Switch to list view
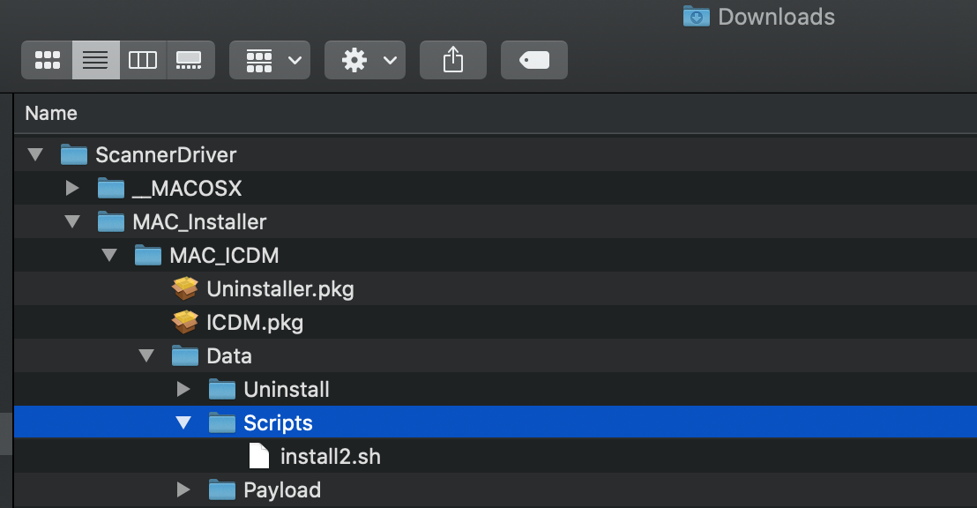This screenshot has width=977, height=508. [x=95, y=60]
